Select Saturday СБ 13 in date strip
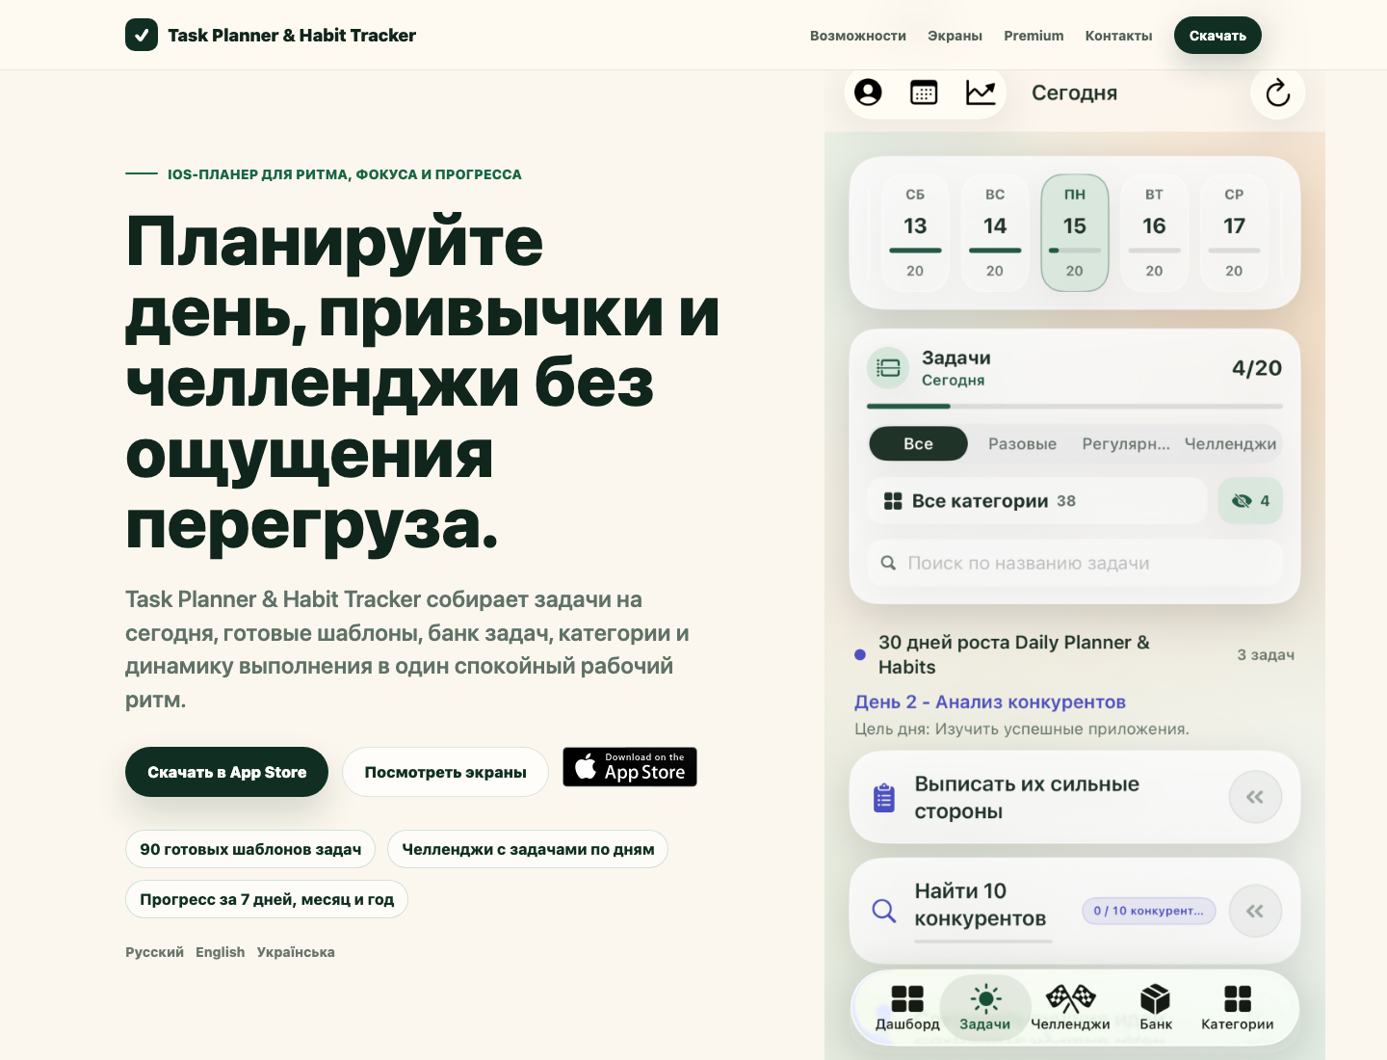 click(x=915, y=233)
